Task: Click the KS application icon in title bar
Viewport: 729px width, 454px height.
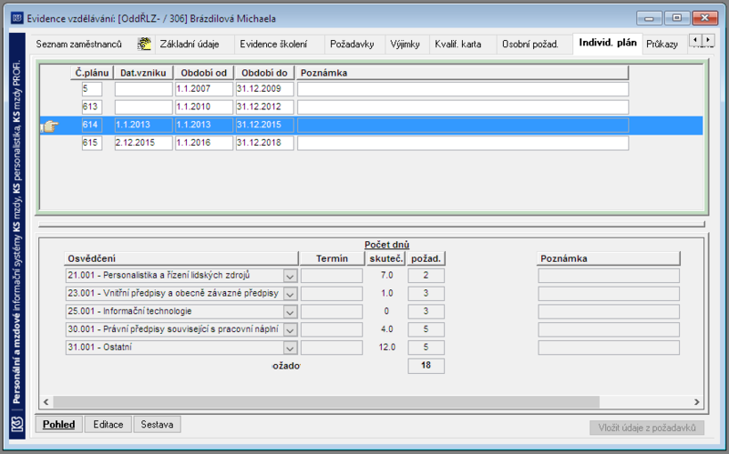Action: (x=17, y=18)
